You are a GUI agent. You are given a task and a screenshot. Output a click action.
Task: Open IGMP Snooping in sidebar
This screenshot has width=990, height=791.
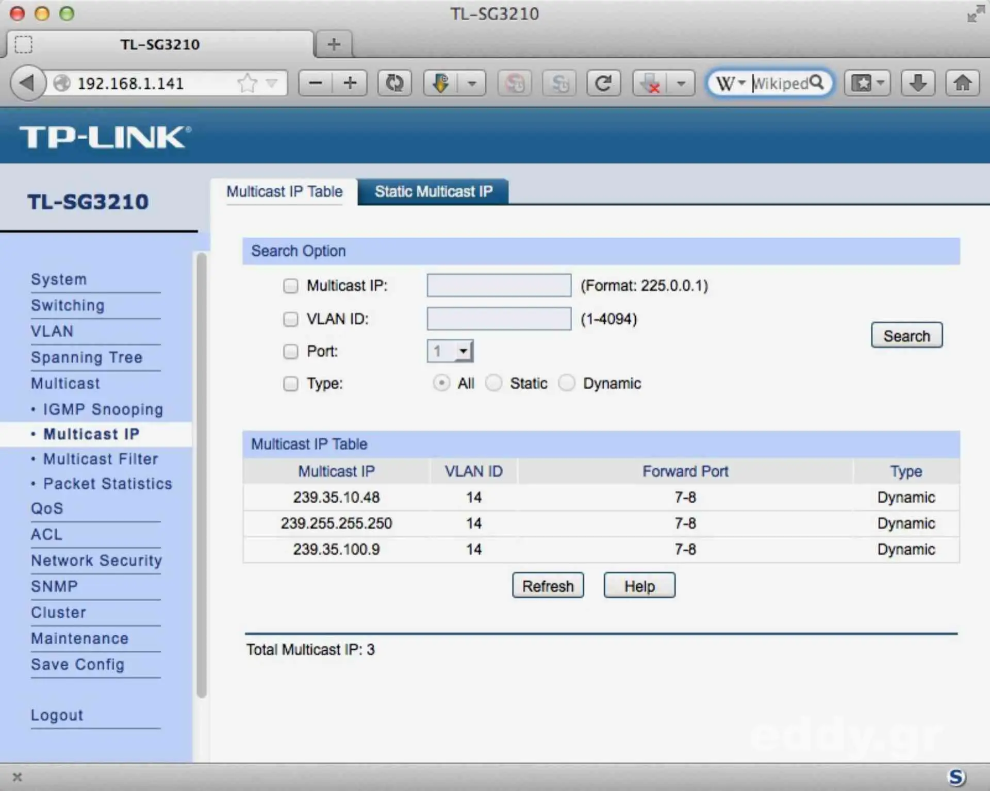click(103, 409)
